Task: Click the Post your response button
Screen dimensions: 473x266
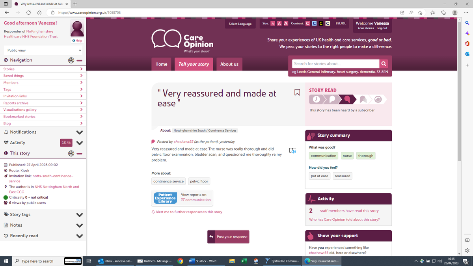Action: click(x=228, y=237)
